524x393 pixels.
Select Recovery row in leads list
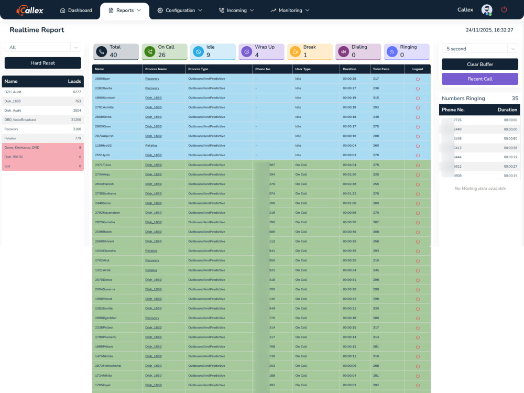tap(43, 129)
